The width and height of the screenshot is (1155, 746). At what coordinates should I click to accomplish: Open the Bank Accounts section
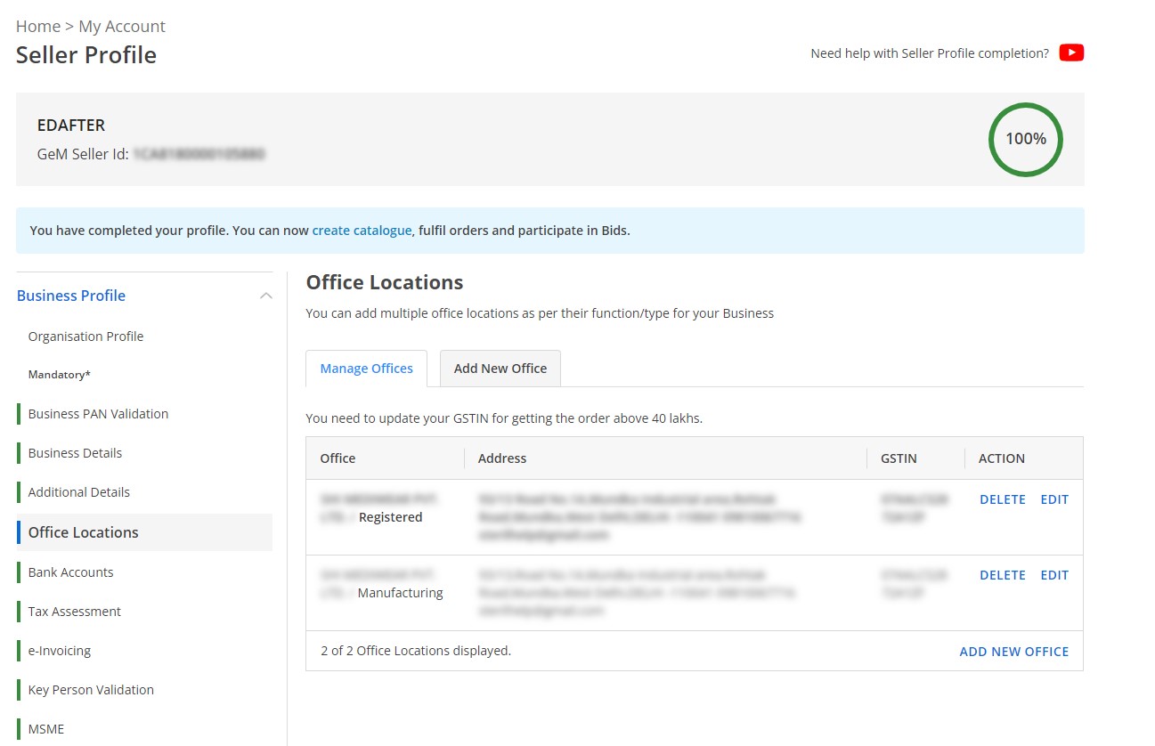pyautogui.click(x=70, y=572)
